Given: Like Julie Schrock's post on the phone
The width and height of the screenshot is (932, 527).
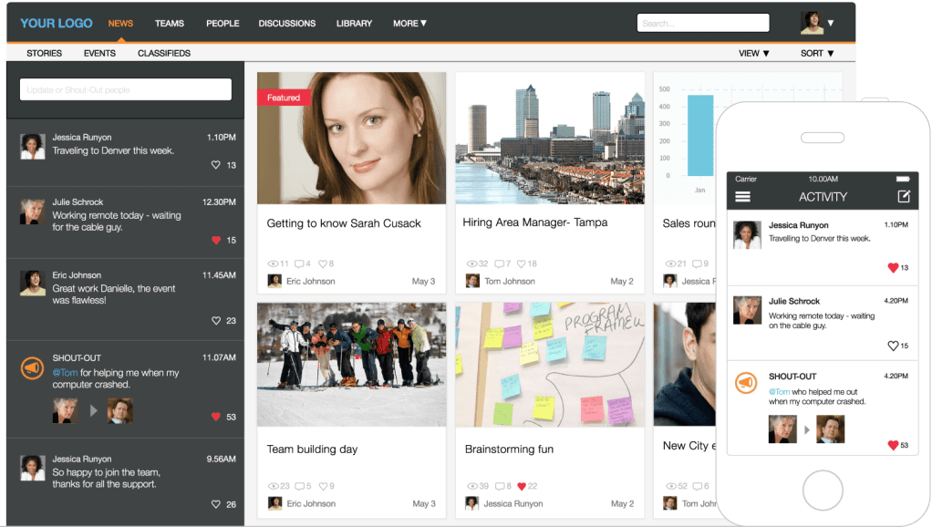Looking at the screenshot, I should pyautogui.click(x=893, y=346).
